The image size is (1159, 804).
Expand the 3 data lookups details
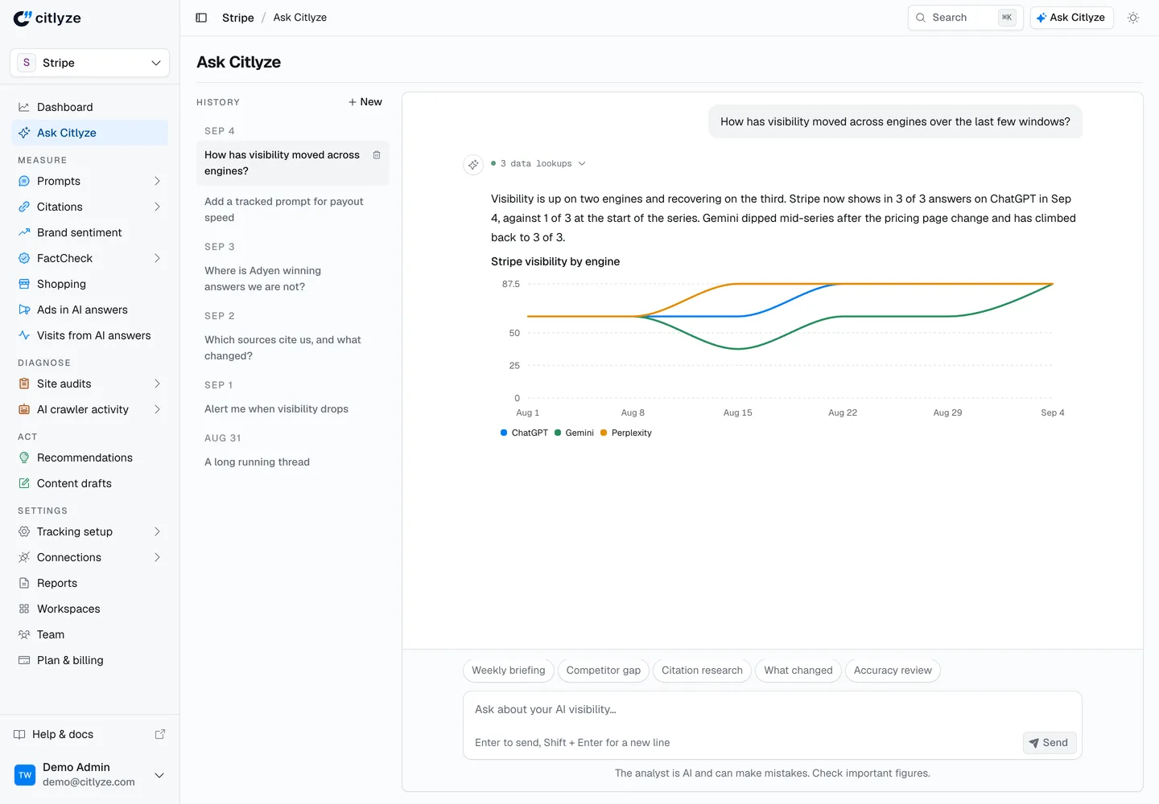coord(538,163)
